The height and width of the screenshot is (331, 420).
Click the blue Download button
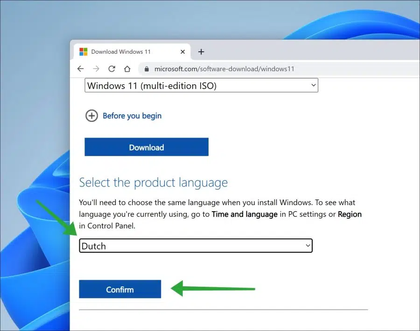point(147,147)
